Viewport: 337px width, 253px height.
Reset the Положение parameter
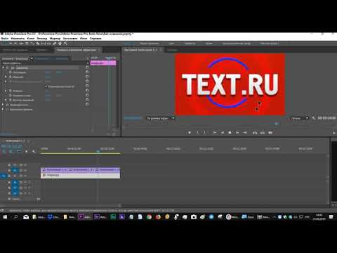[x=87, y=72]
